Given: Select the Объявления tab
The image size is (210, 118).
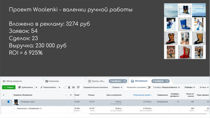Looking at the screenshot, I should [x=139, y=81].
